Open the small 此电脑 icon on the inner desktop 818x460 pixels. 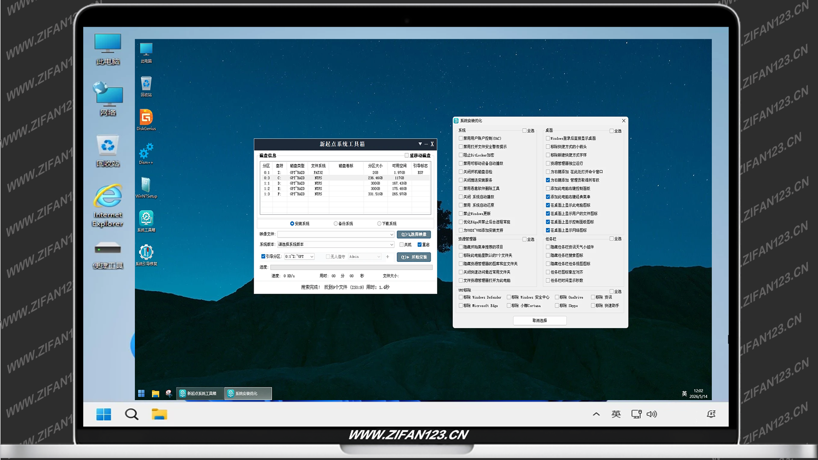pos(146,53)
